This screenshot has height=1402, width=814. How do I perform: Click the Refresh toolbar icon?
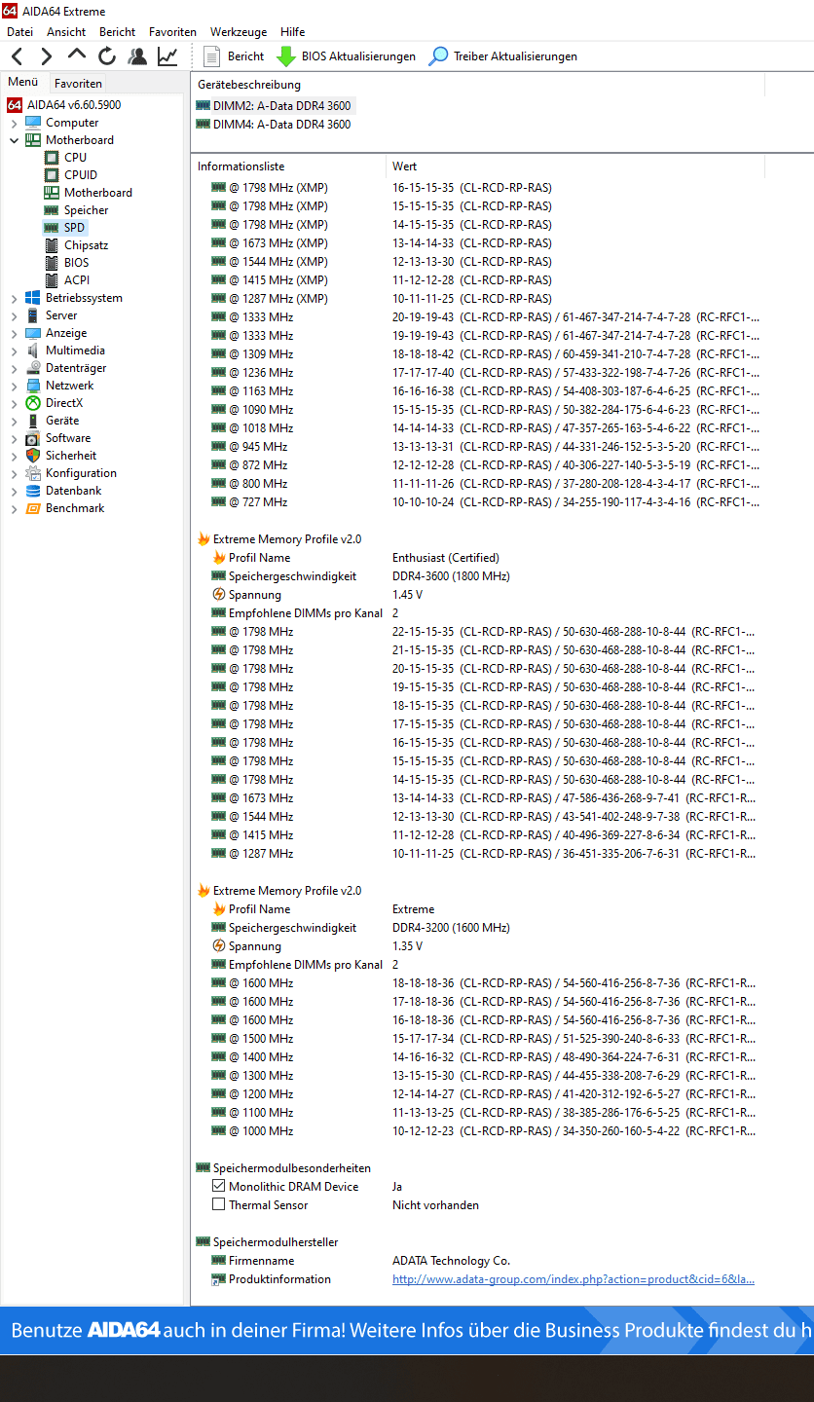click(x=107, y=56)
